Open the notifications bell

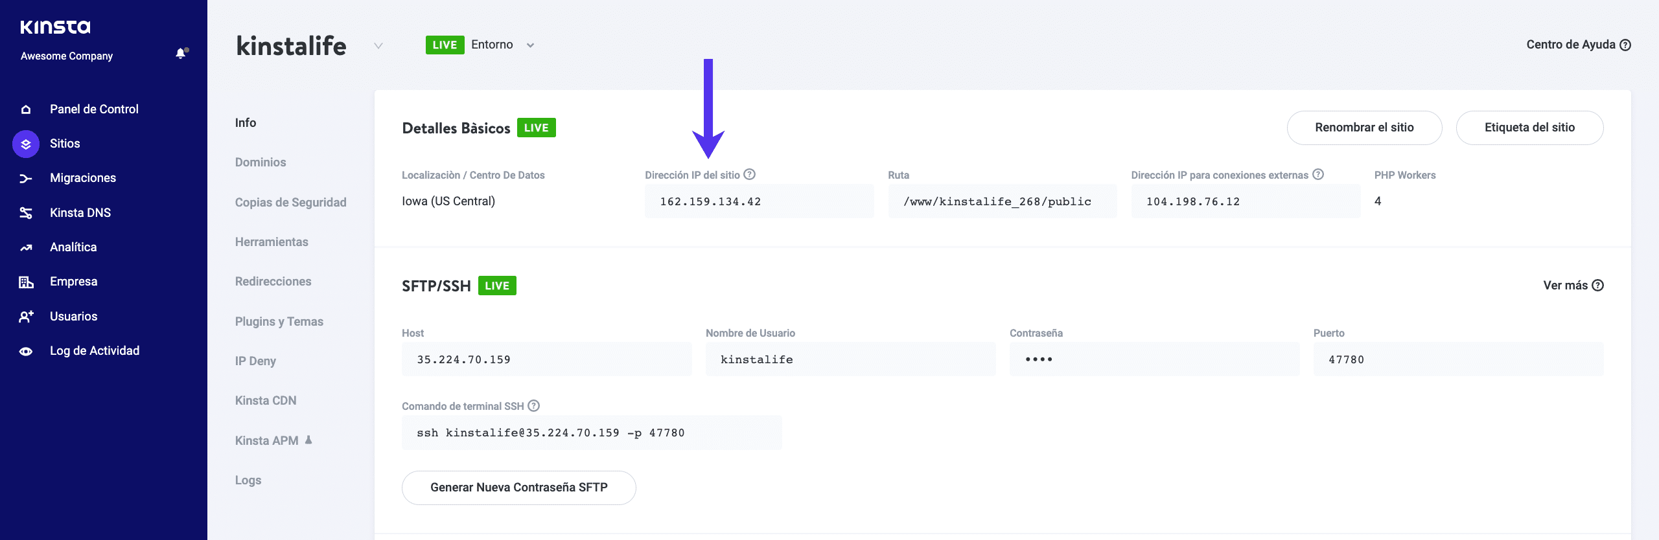point(181,54)
